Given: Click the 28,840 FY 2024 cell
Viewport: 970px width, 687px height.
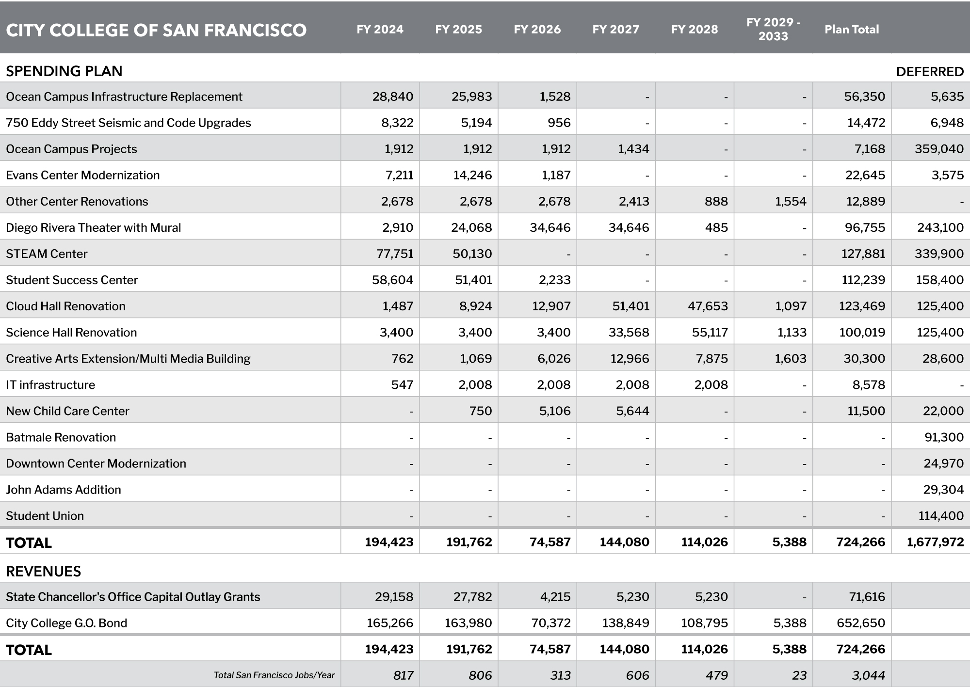Looking at the screenshot, I should 393,96.
